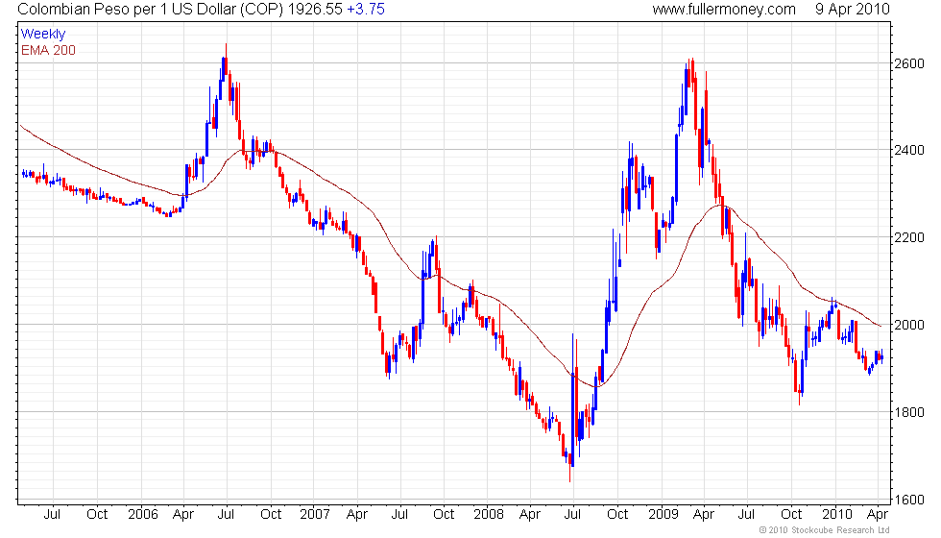
Task: Click the chart title 'Colombian Peso per 1 US Dollar (COP)'
Action: [x=150, y=10]
